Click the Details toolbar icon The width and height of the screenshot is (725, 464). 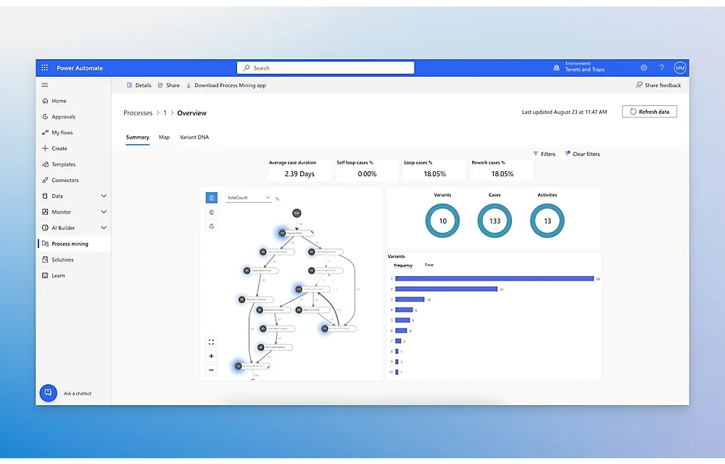pyautogui.click(x=130, y=85)
